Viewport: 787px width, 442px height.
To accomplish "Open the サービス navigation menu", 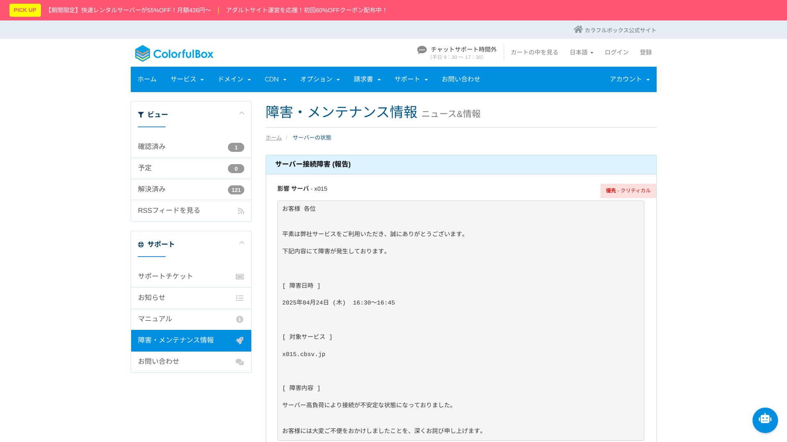I will 187,79.
